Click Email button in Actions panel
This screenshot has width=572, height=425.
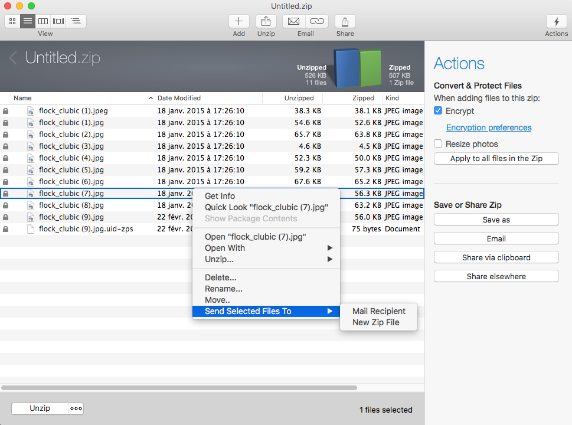coord(496,239)
